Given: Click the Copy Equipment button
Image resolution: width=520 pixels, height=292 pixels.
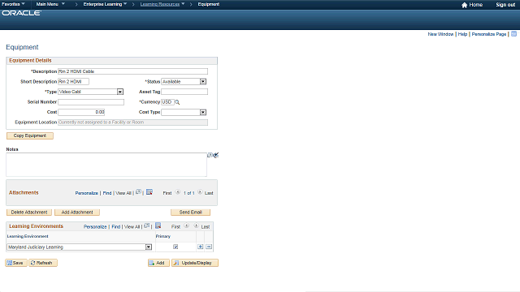Looking at the screenshot, I should (x=30, y=135).
